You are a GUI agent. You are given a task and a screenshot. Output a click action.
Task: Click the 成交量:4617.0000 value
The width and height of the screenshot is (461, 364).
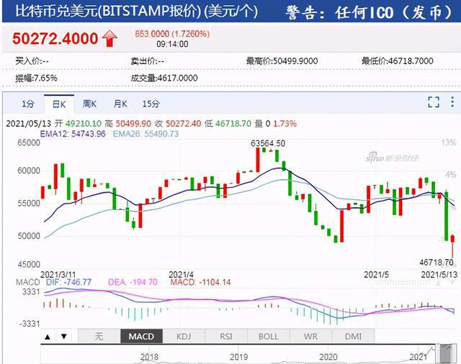point(164,78)
